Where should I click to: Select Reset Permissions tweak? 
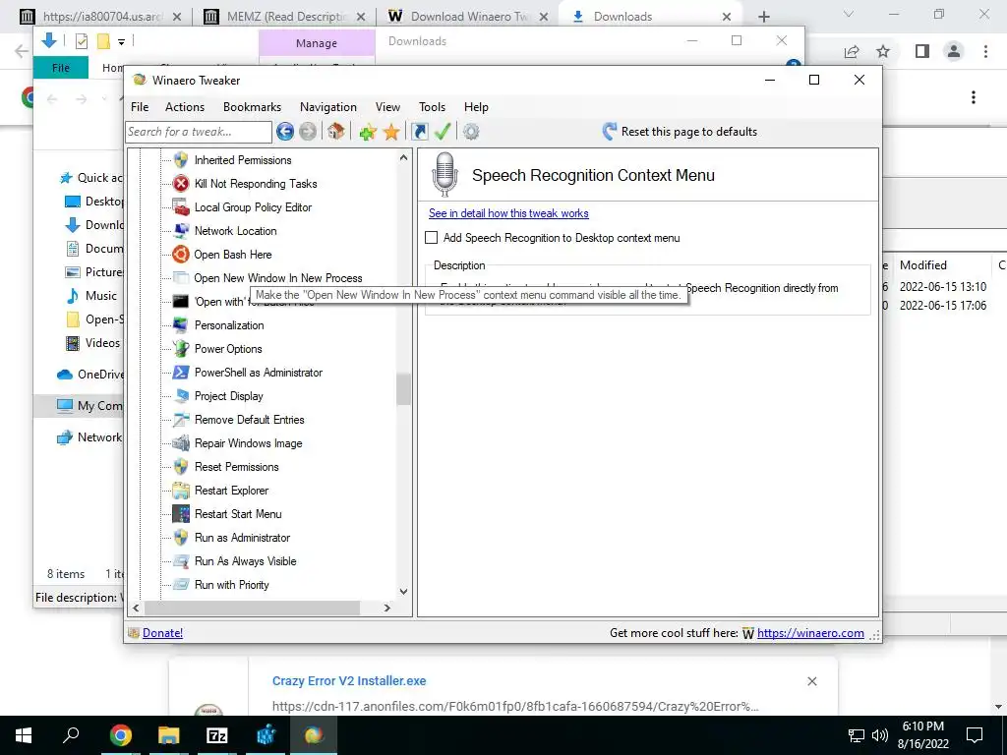point(236,467)
